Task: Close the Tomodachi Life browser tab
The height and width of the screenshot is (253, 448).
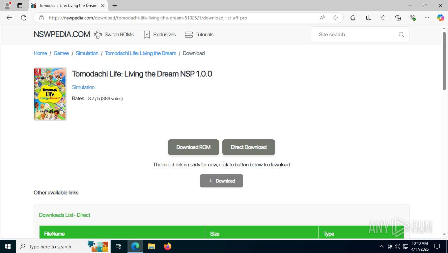Action: point(102,6)
